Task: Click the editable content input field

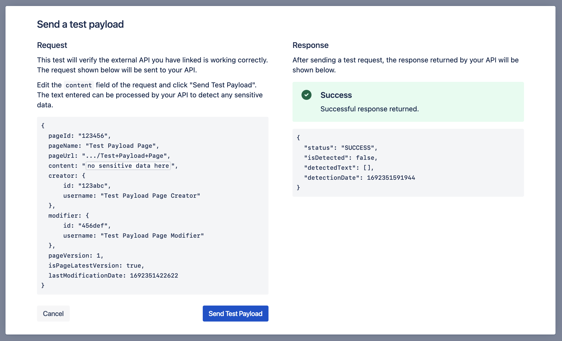Action: click(x=128, y=166)
